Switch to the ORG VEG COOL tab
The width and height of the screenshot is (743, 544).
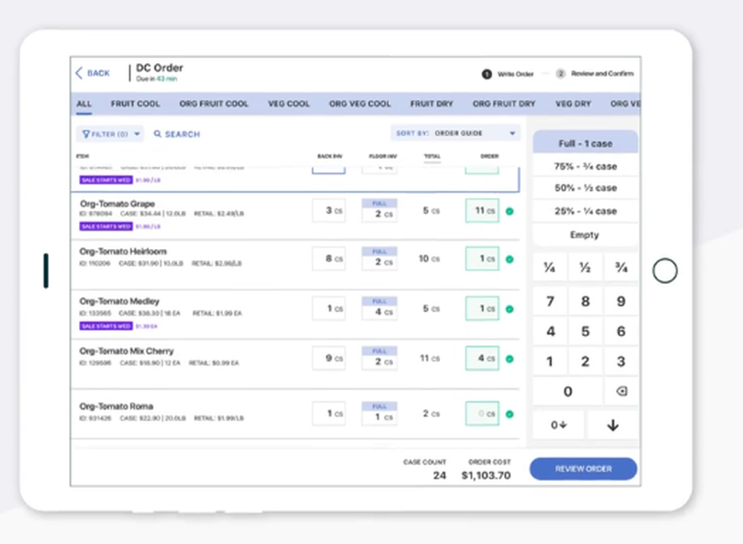(360, 104)
